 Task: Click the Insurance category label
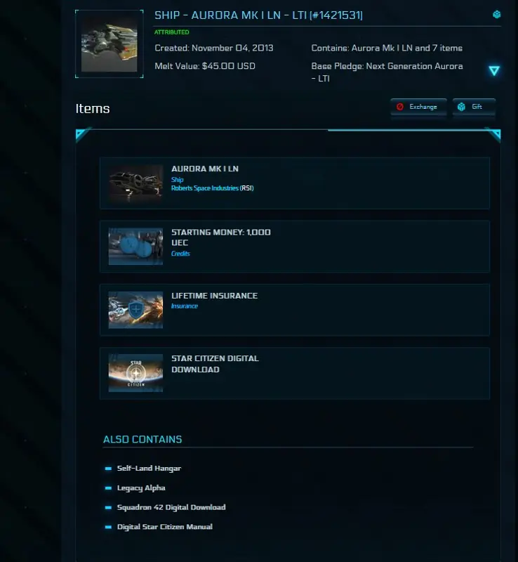click(x=185, y=306)
